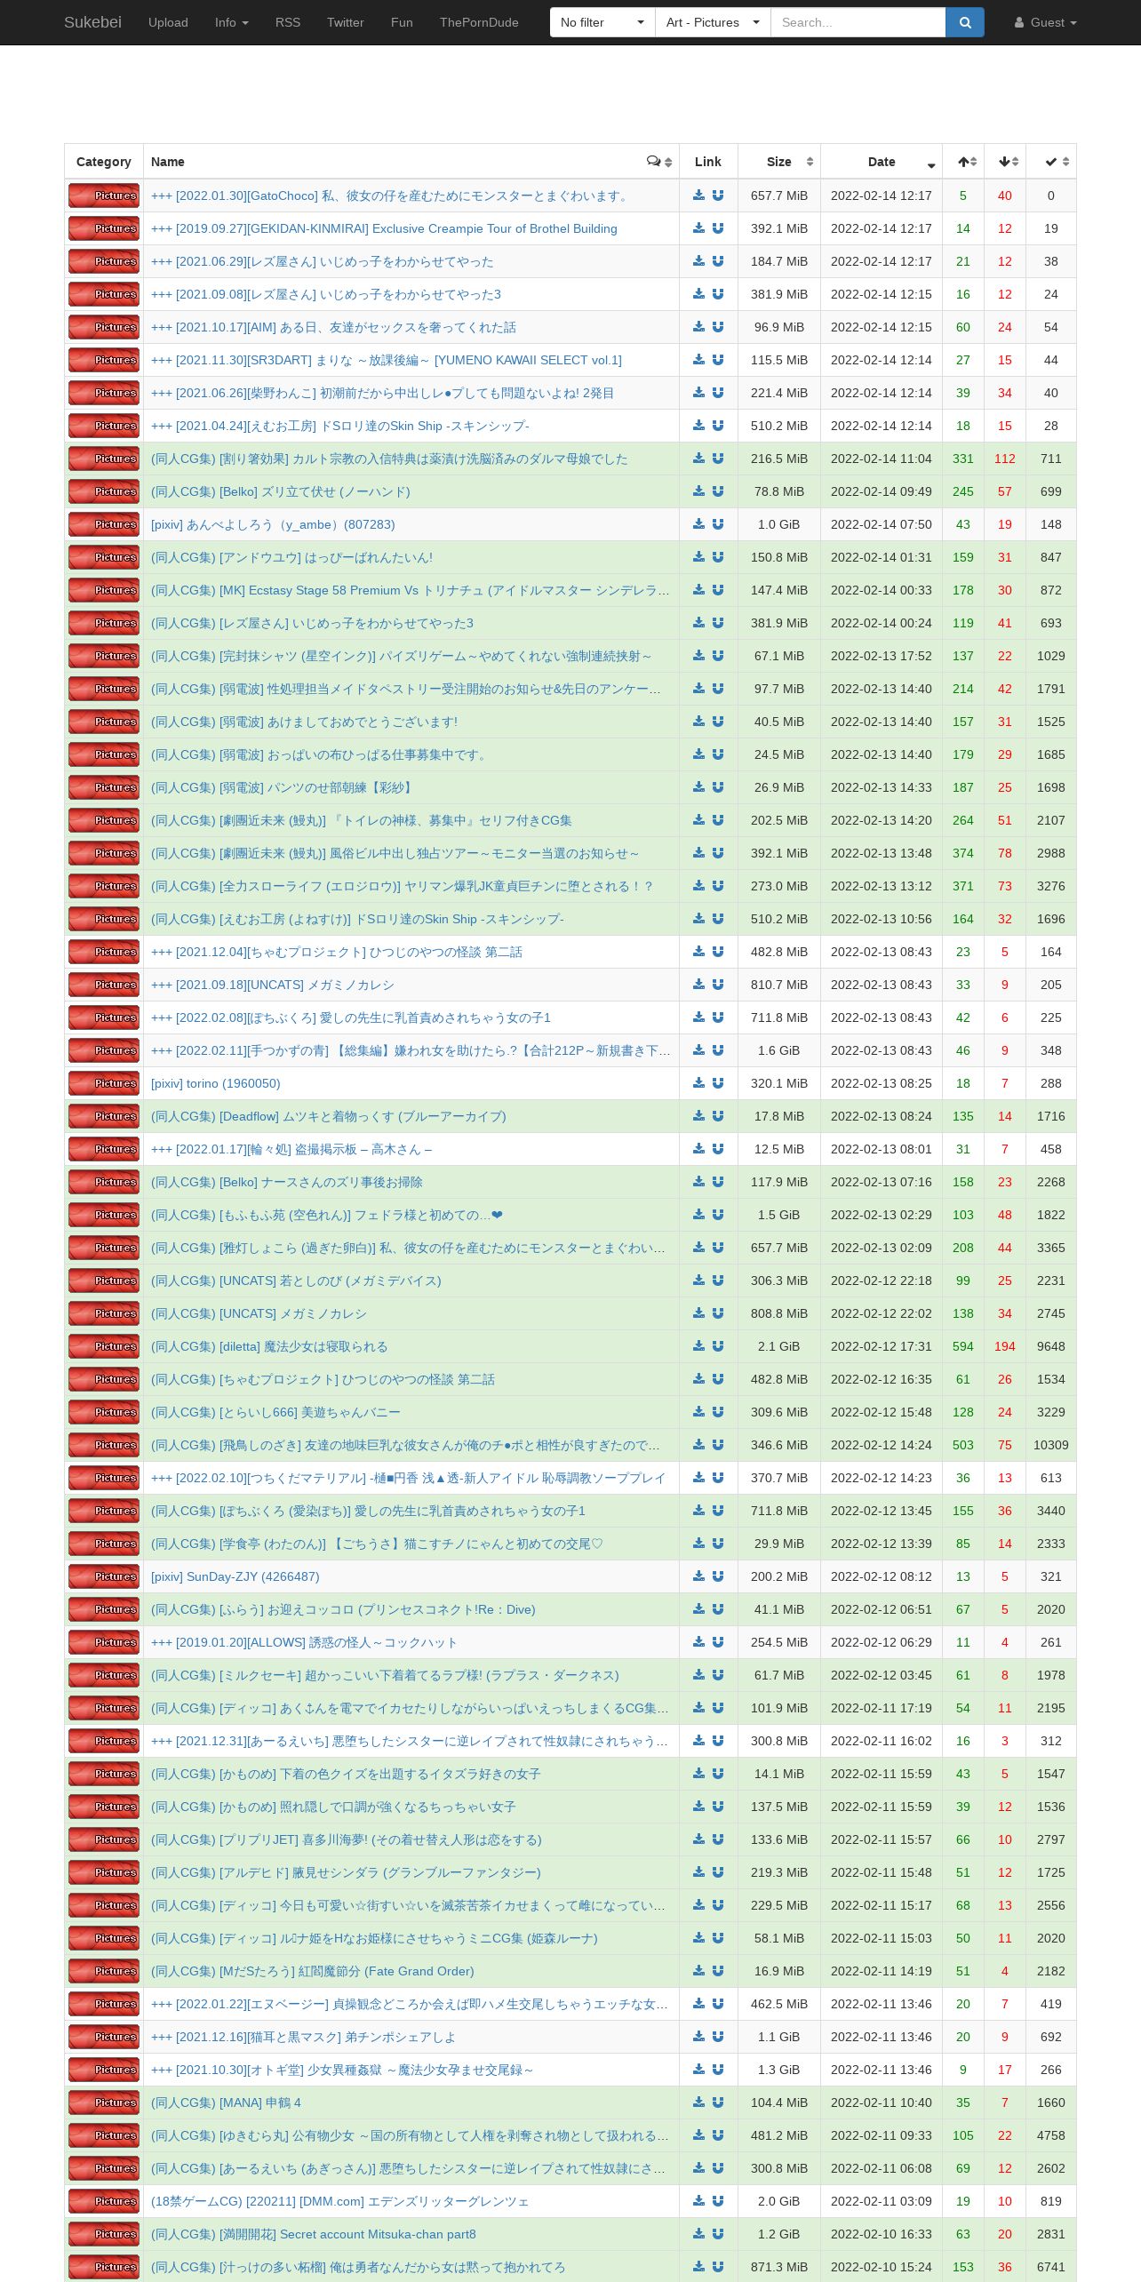The width and height of the screenshot is (1141, 2282).
Task: Download torrent for YUMENO KAWAII SELECT vol.1 row
Action: 698,360
